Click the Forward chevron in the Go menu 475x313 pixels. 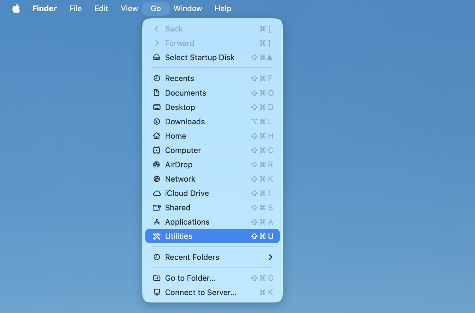(x=157, y=43)
